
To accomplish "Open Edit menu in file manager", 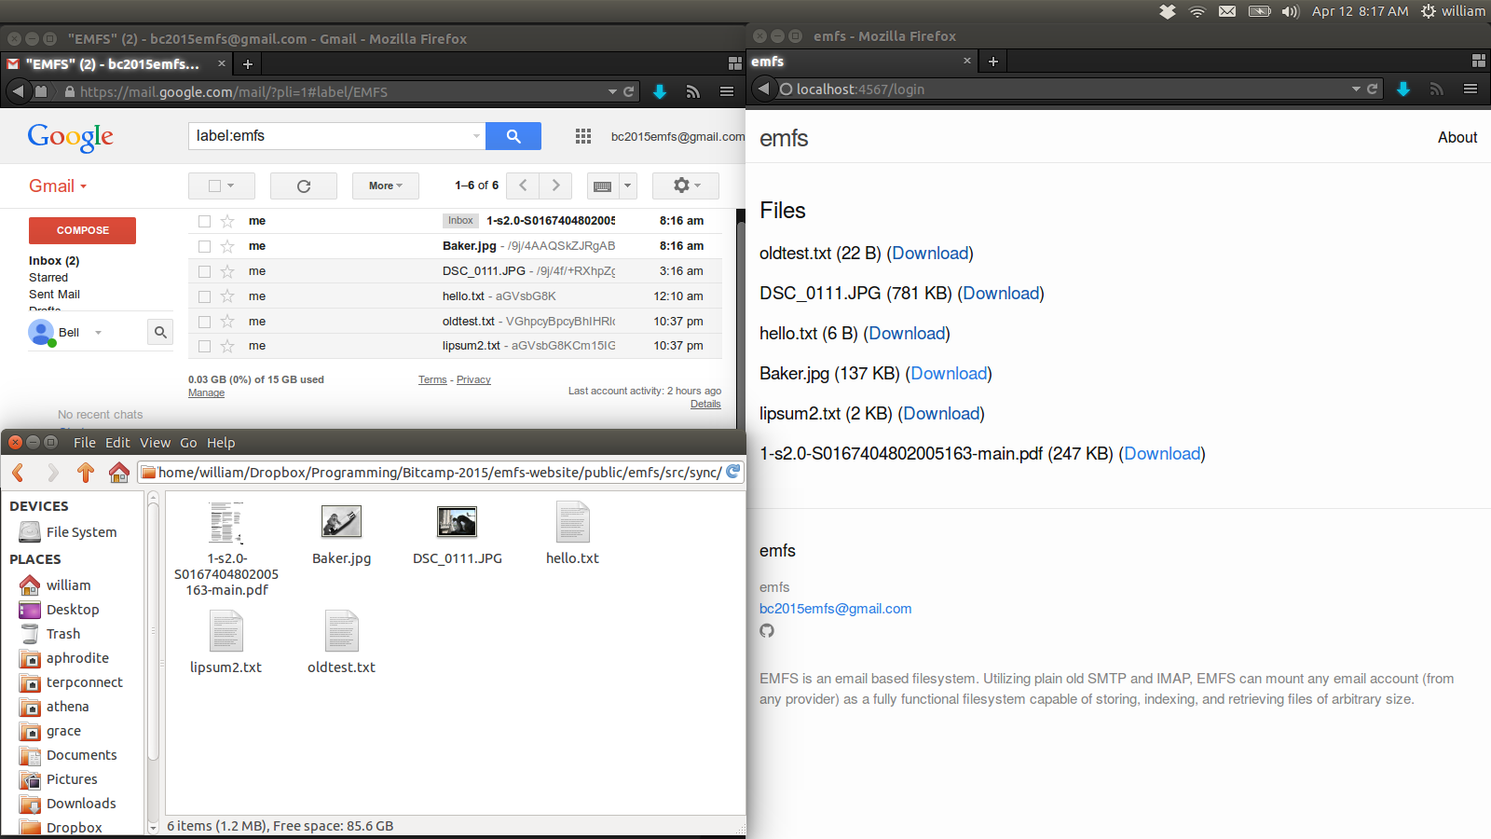I will 117,443.
